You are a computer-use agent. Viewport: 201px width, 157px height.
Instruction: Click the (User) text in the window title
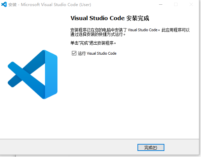point(85,5)
